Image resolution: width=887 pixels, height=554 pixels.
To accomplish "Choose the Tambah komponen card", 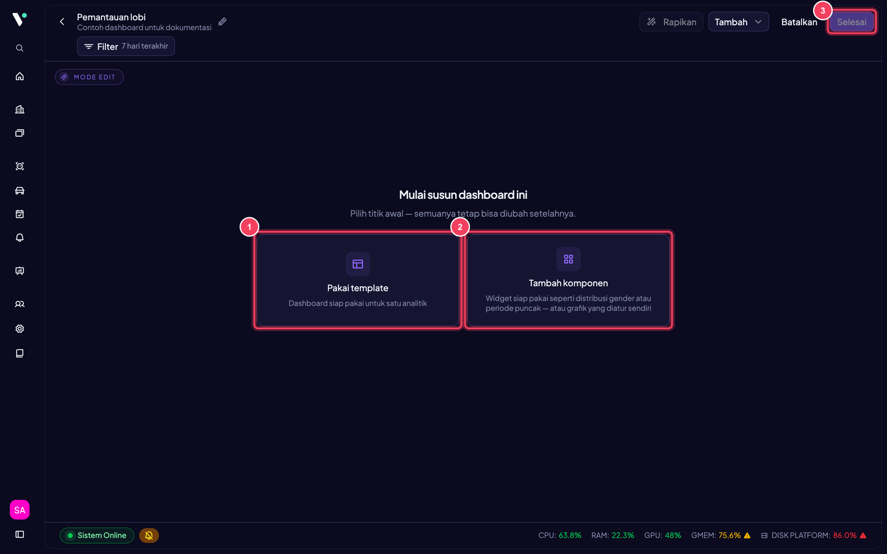I will click(569, 280).
